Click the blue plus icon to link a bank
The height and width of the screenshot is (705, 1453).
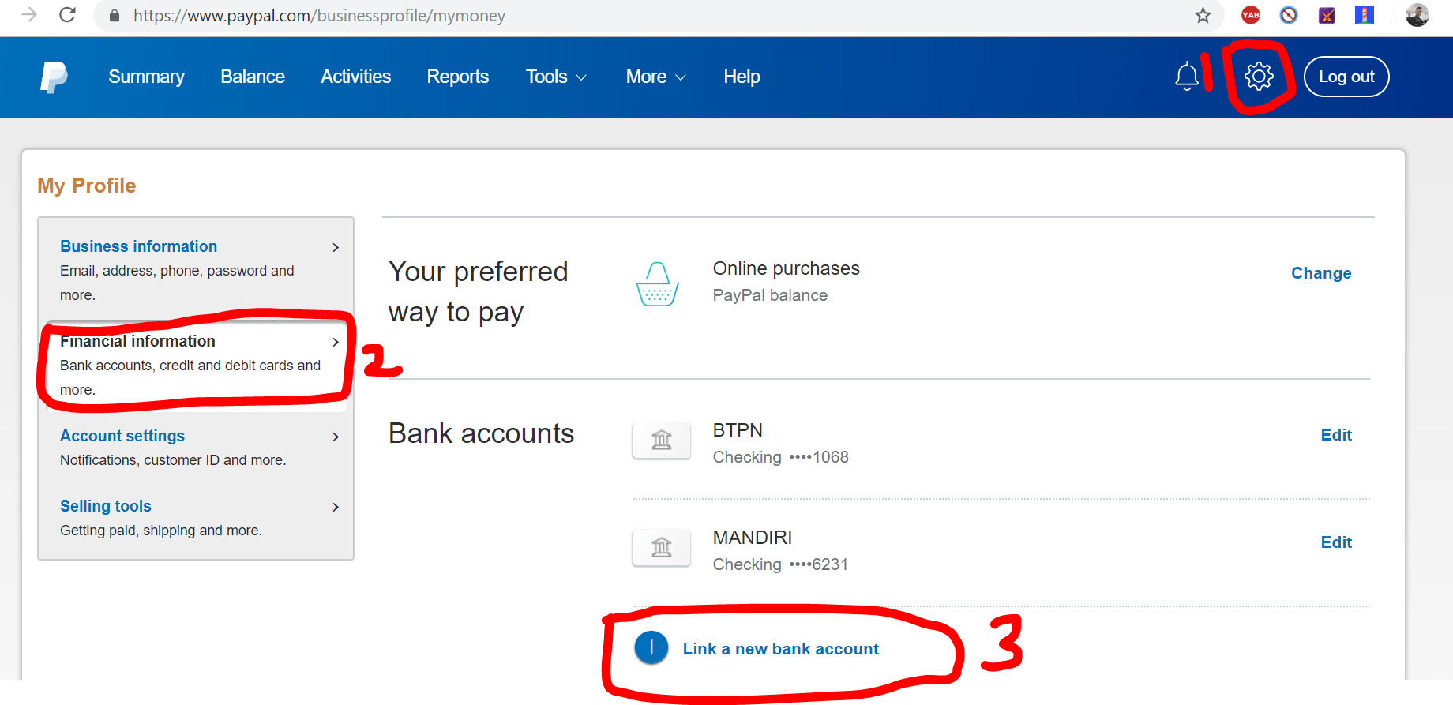pyautogui.click(x=651, y=648)
